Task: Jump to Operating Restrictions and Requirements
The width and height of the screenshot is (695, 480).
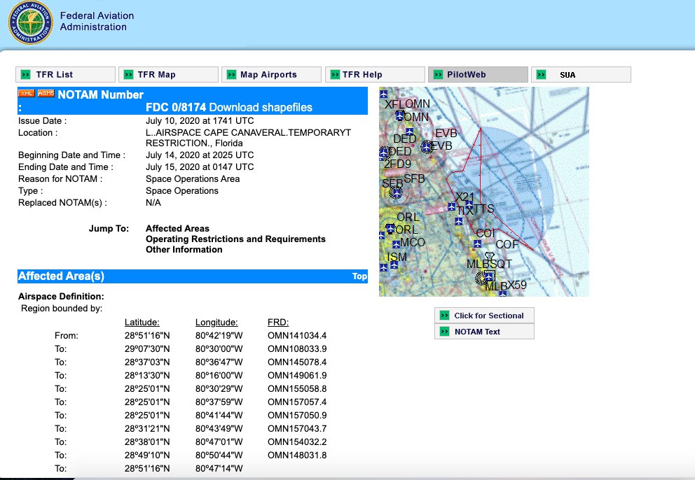Action: pyautogui.click(x=235, y=239)
